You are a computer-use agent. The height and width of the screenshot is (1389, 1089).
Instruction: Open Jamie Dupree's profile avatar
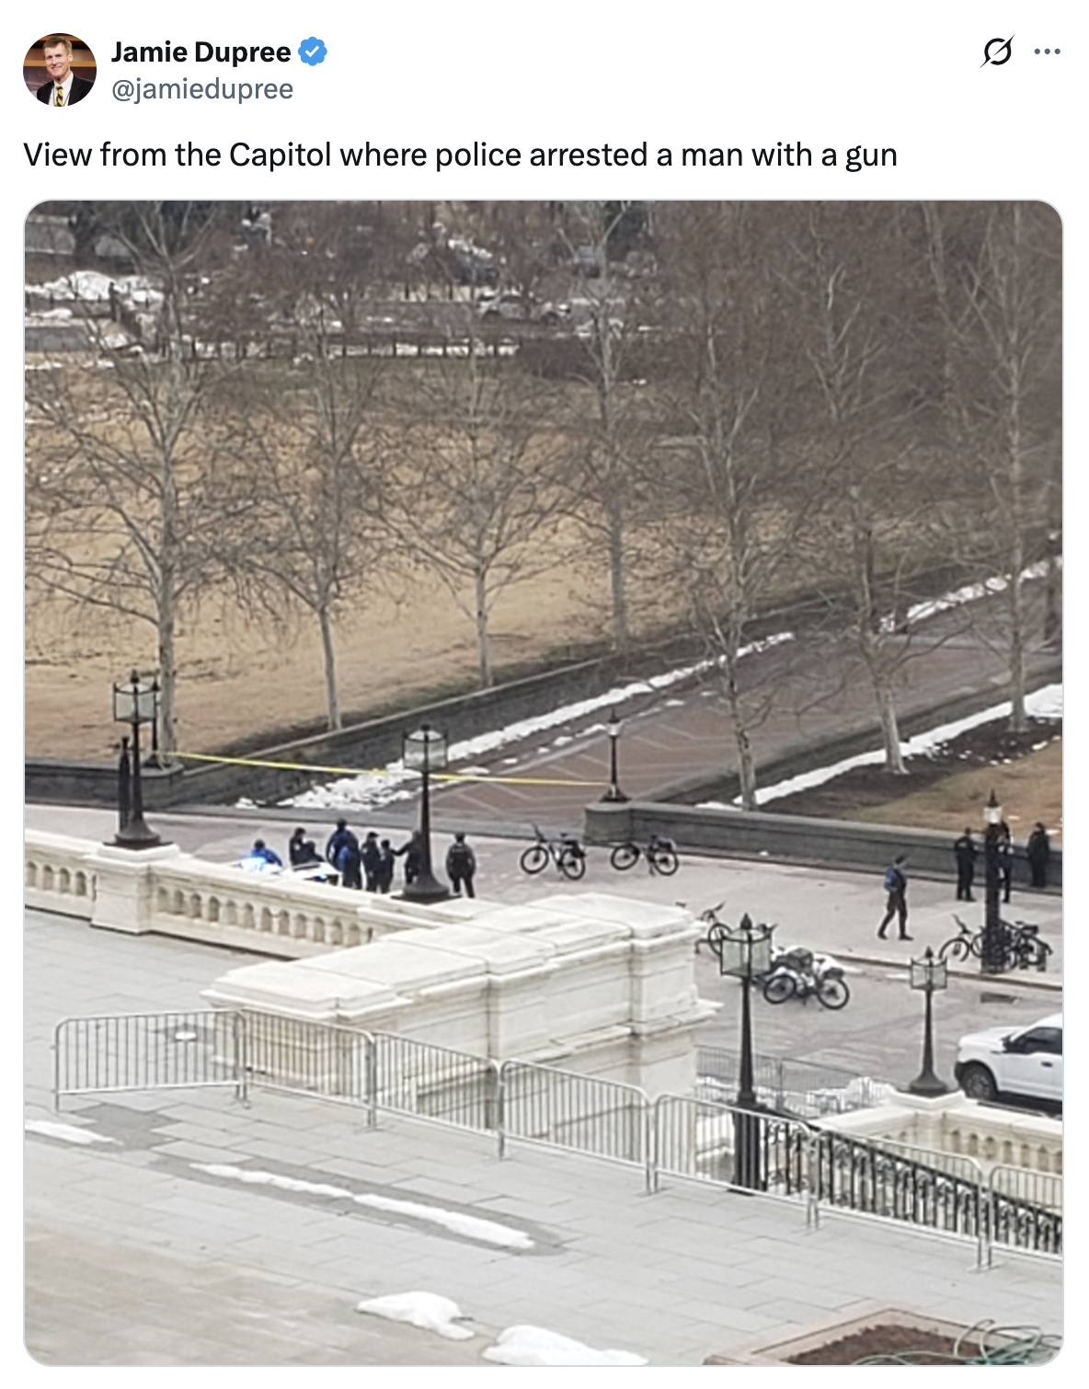tap(60, 70)
